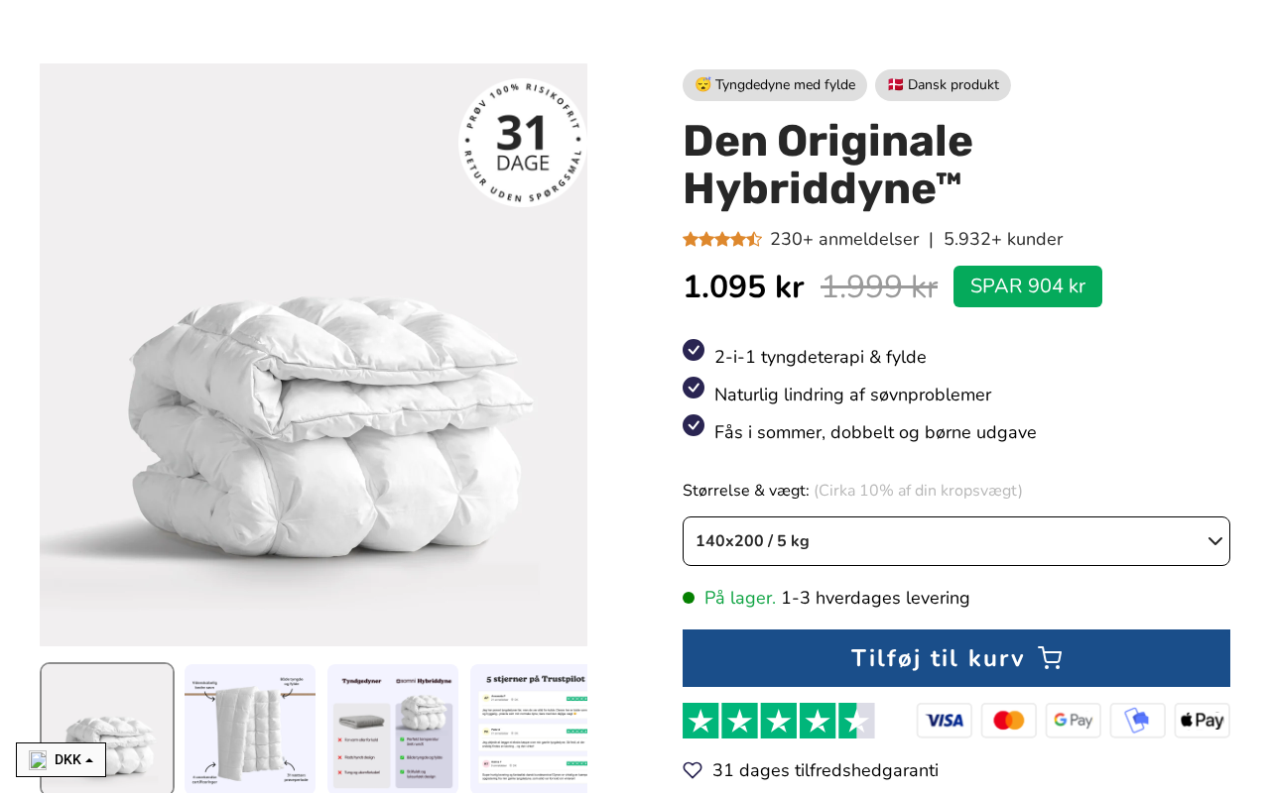Open the size and weight dropdown
1270x793 pixels.
pyautogui.click(x=955, y=541)
